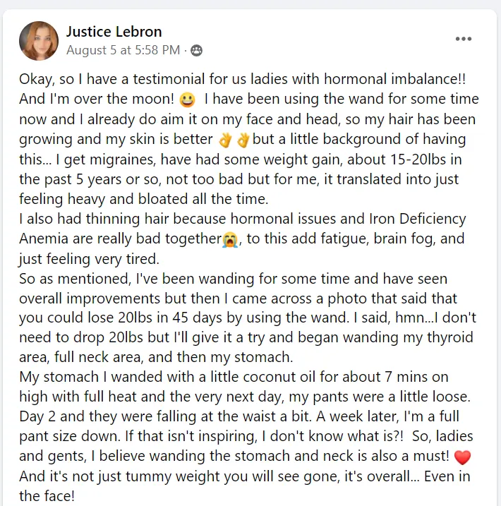Viewport: 501px width, 506px height.
Task: Click the group audience icon beside timestamp
Action: 196,50
